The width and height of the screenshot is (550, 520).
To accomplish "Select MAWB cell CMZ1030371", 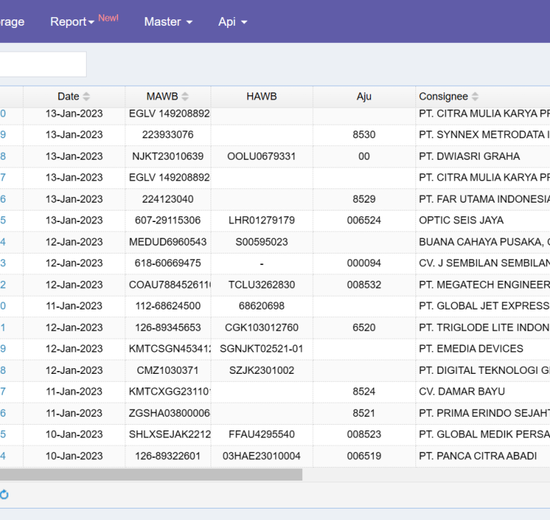I will click(x=168, y=370).
